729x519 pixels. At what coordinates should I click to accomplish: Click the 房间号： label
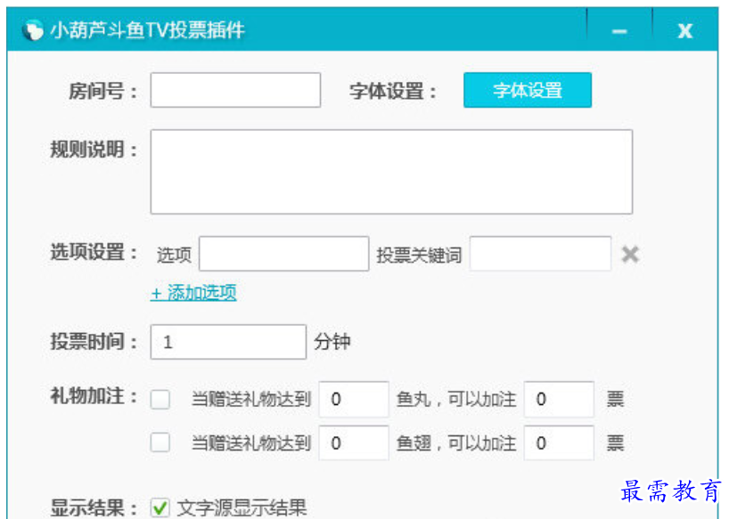point(103,91)
